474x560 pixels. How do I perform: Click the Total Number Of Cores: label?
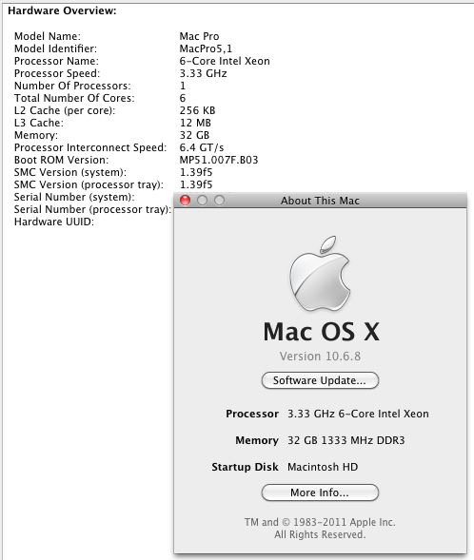74,98
